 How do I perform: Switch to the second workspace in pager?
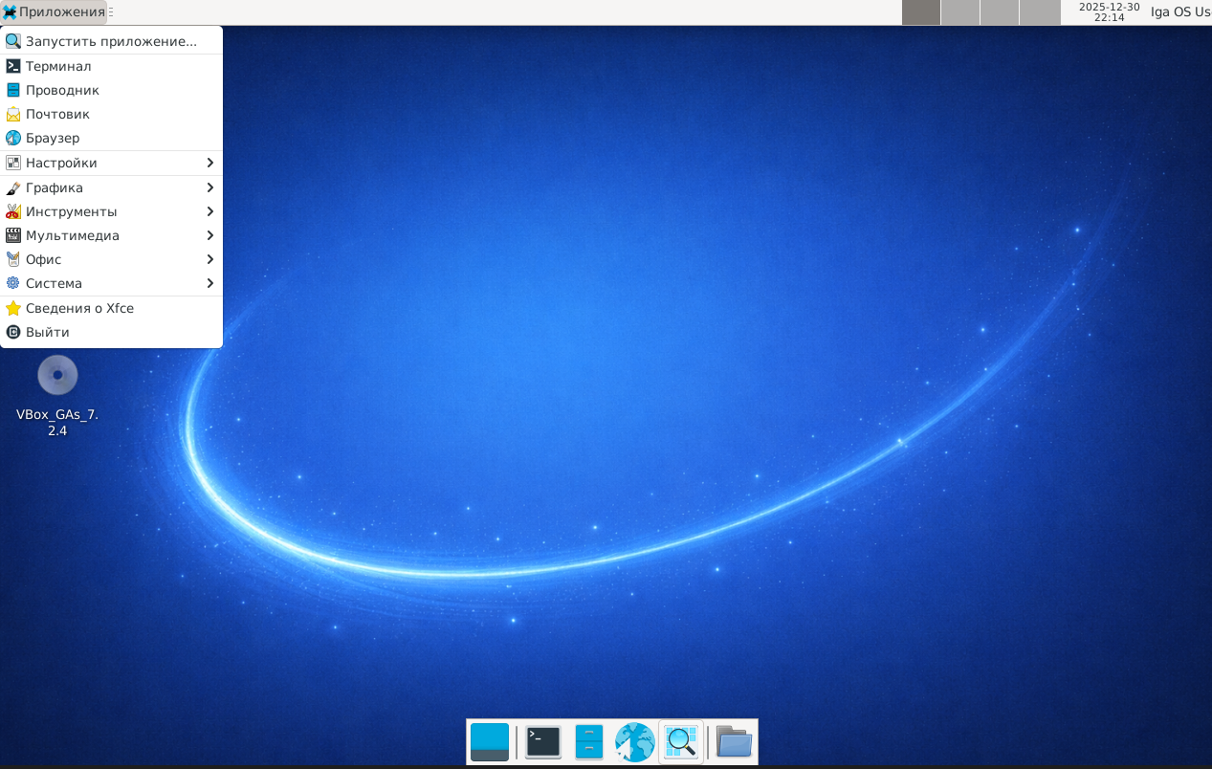[x=960, y=12]
